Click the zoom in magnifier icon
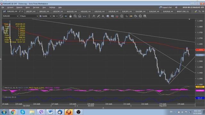 point(75,16)
